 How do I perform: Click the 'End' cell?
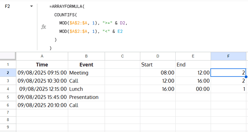(193, 65)
